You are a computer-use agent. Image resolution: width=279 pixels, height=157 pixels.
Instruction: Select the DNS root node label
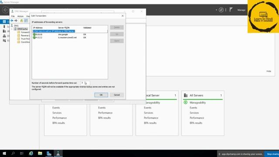(x=16, y=26)
